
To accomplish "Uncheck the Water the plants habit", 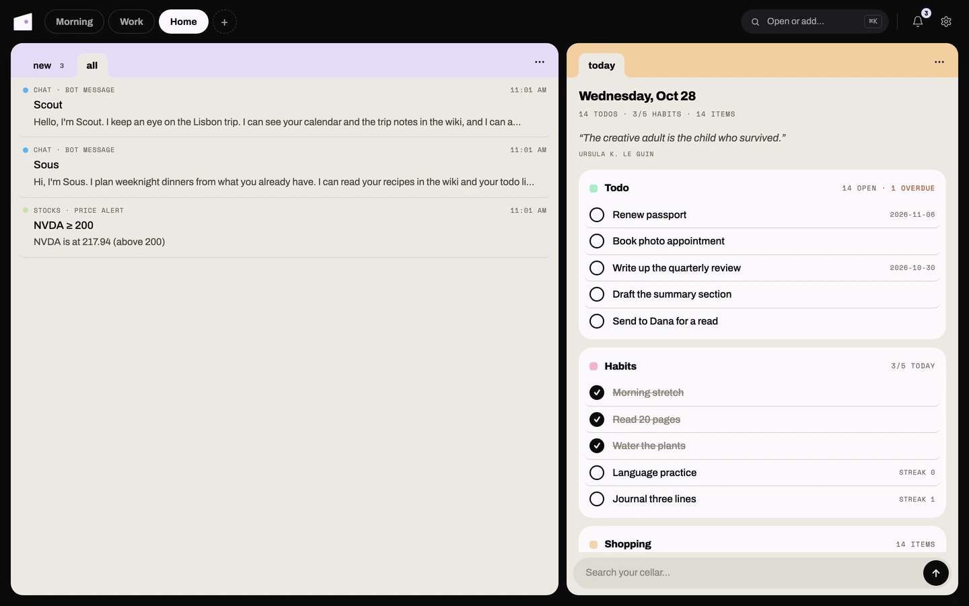I will point(597,446).
